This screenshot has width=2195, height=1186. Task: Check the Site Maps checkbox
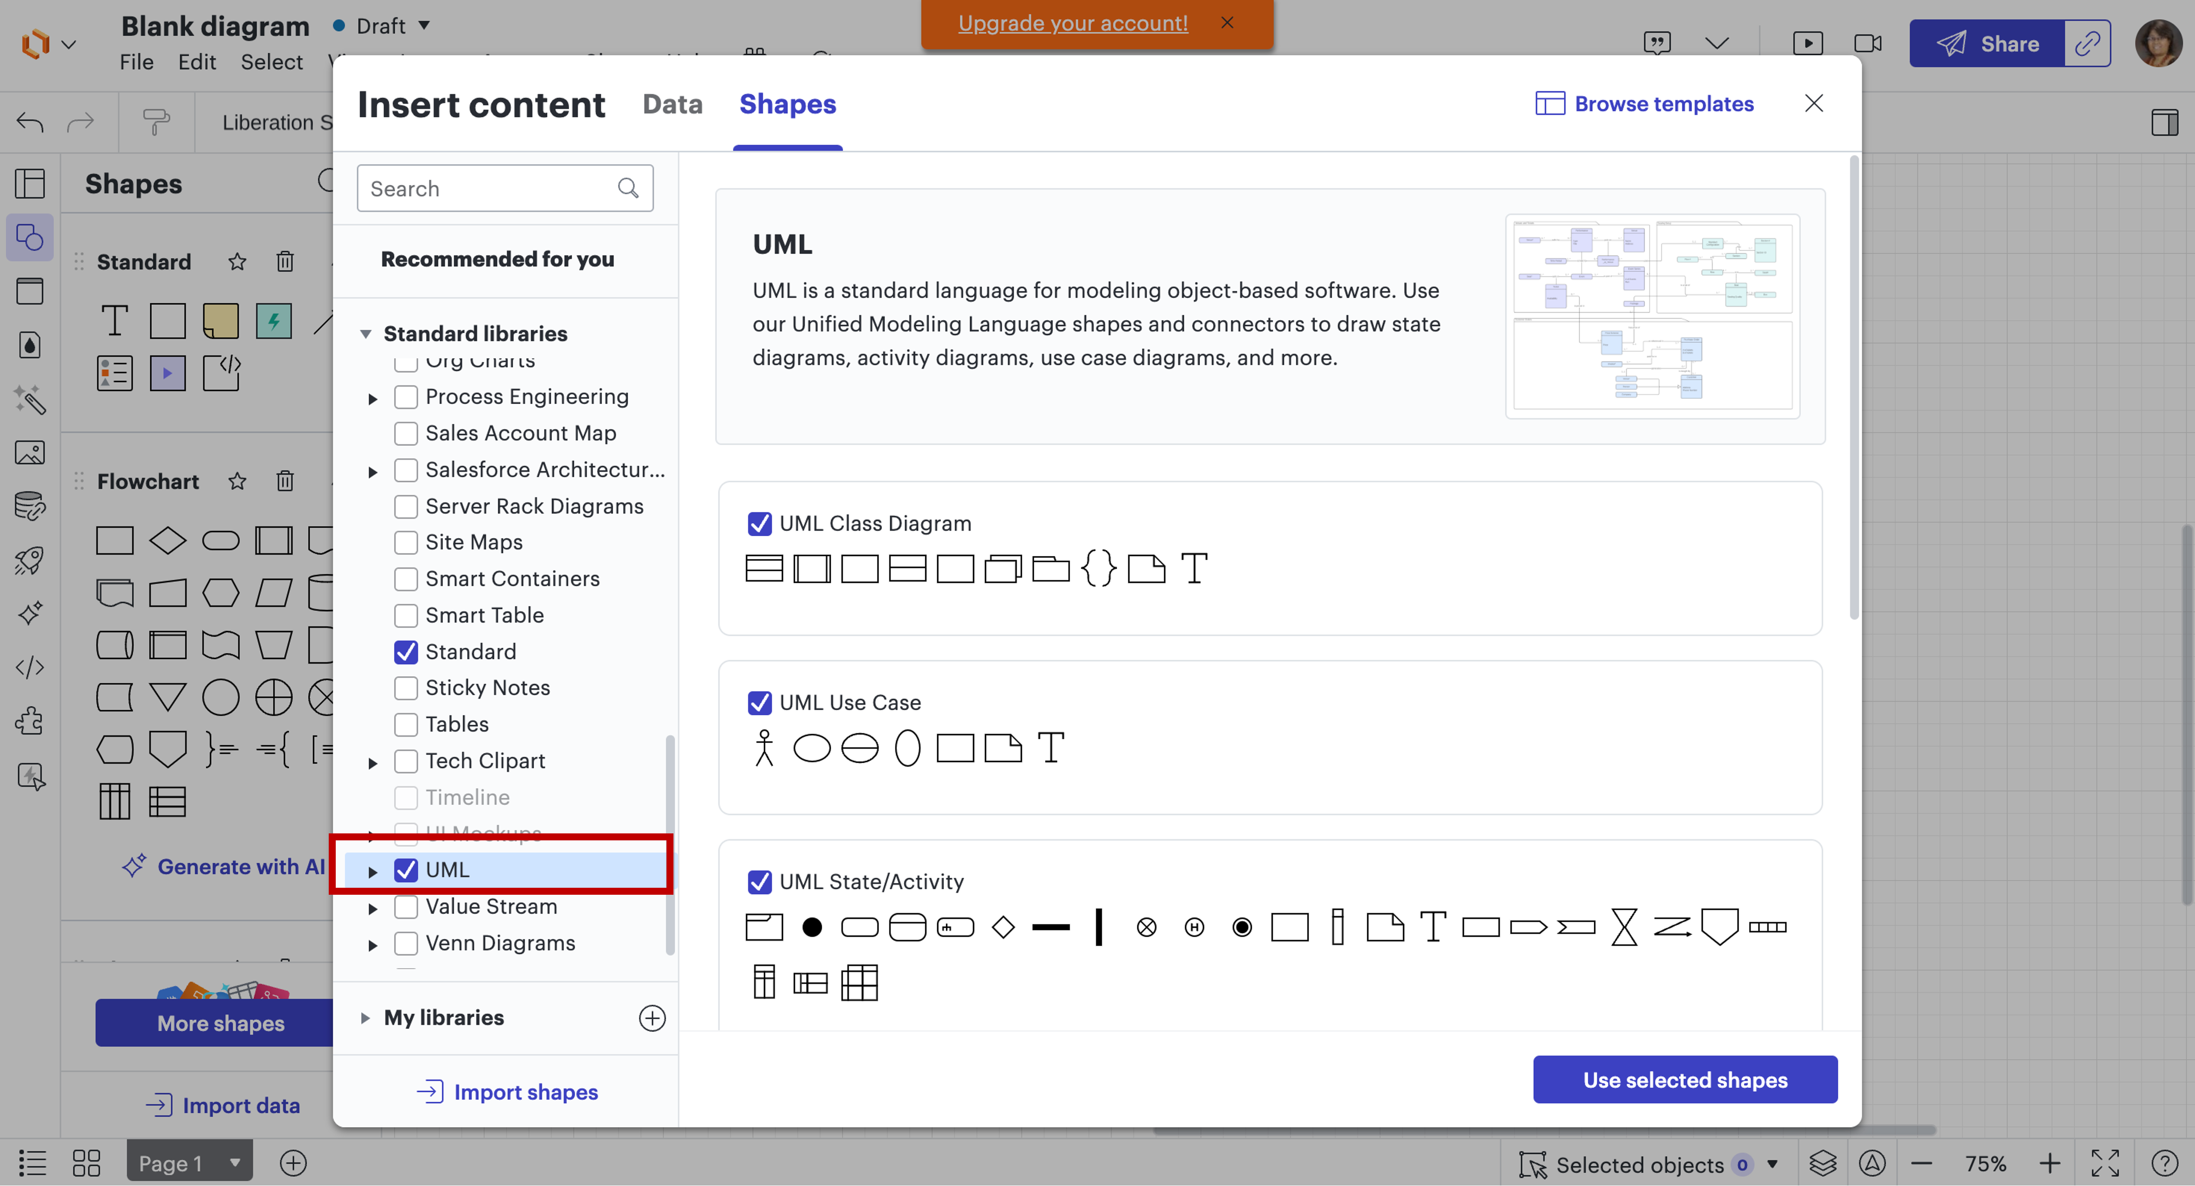point(406,542)
